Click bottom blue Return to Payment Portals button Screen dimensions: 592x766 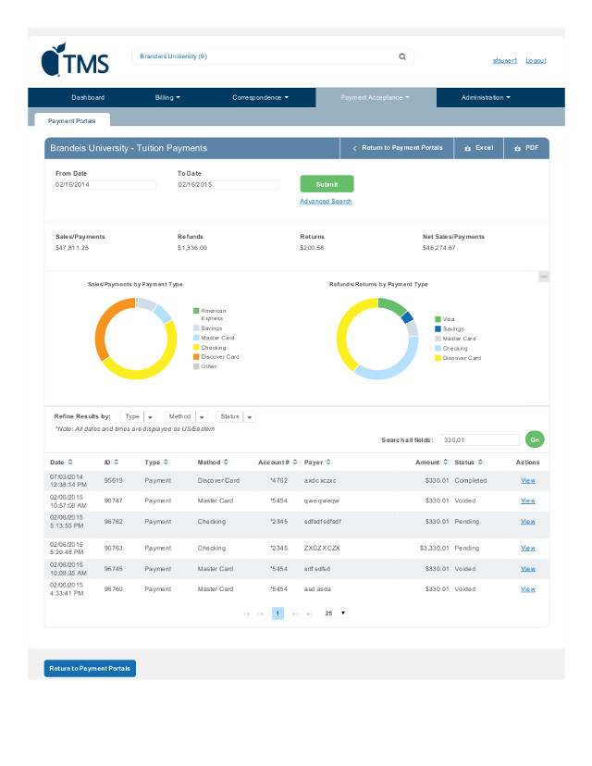[x=90, y=668]
